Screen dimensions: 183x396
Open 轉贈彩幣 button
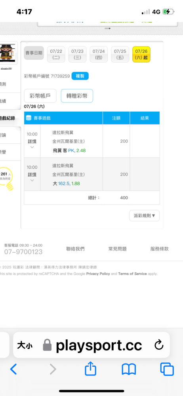(x=77, y=96)
